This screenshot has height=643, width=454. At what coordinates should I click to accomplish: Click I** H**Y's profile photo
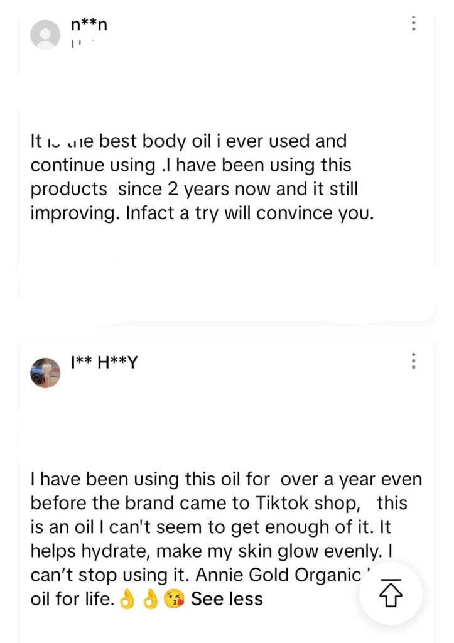[45, 373]
